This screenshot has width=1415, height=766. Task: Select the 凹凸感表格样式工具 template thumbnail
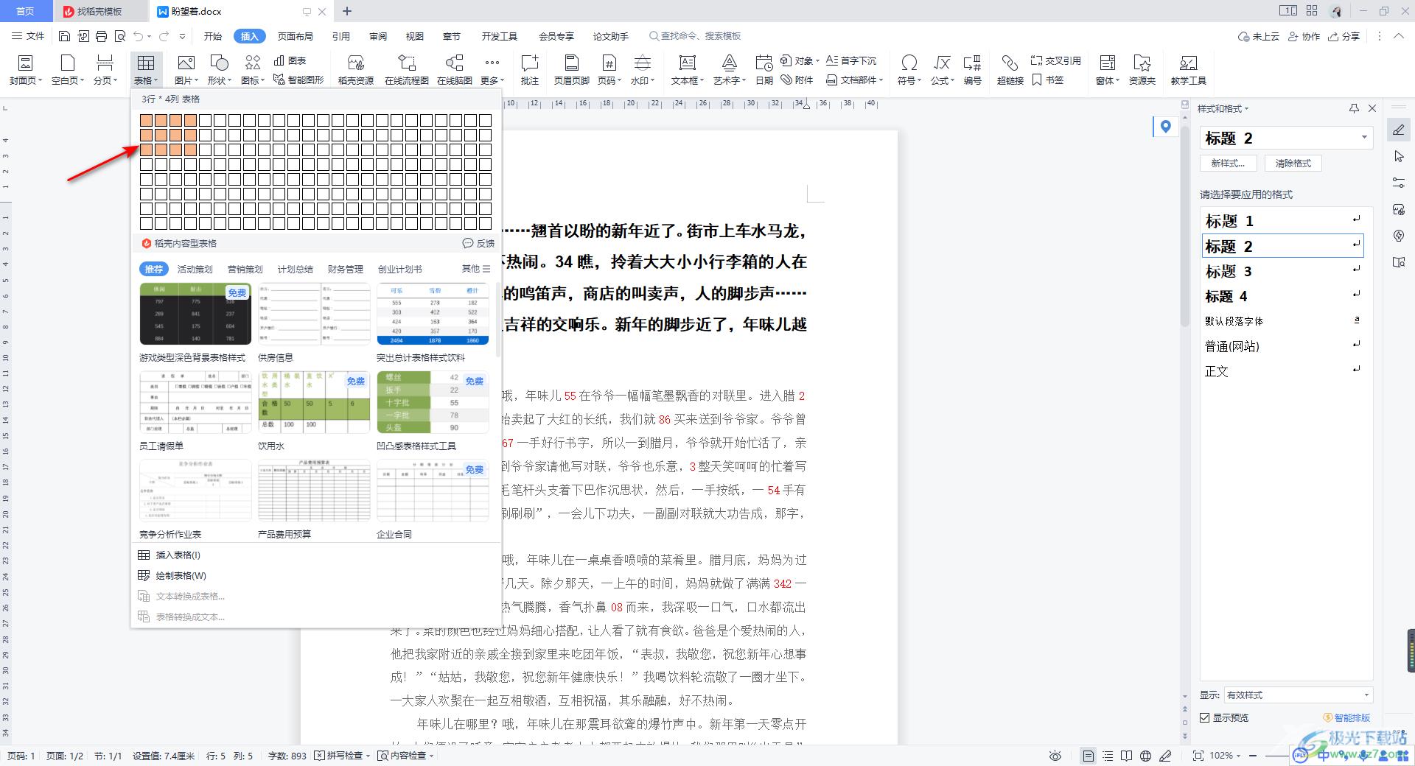(433, 402)
